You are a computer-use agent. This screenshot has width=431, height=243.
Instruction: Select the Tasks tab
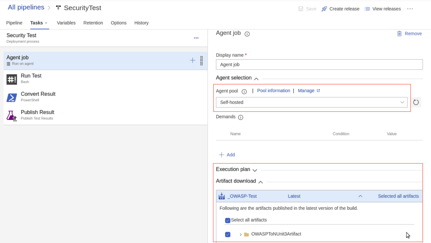37,23
